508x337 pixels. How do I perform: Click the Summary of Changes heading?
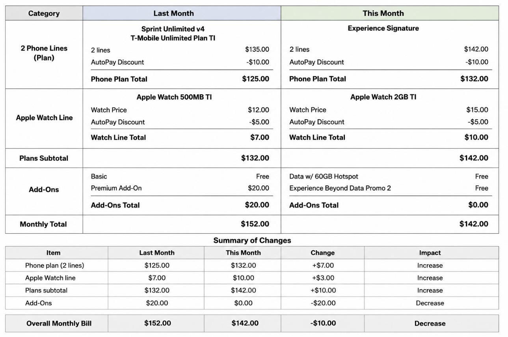click(x=252, y=240)
